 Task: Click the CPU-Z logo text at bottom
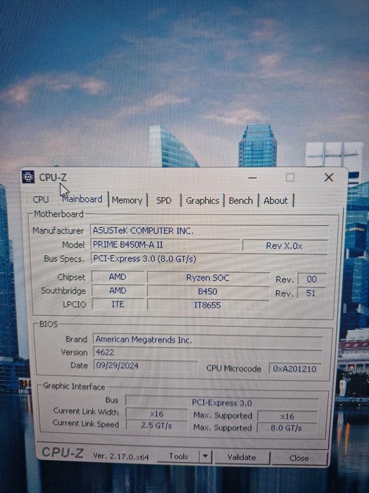pos(63,453)
